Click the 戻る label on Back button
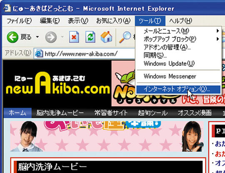The width and height of the screenshot is (225, 173). coord(26,37)
